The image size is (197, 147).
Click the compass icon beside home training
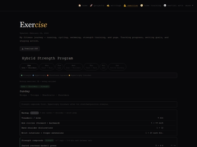[142, 5]
